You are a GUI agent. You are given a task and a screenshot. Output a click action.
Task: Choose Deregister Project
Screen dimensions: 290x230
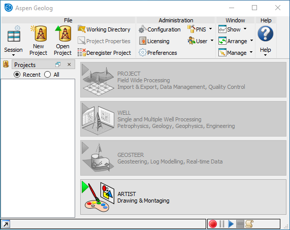click(104, 53)
